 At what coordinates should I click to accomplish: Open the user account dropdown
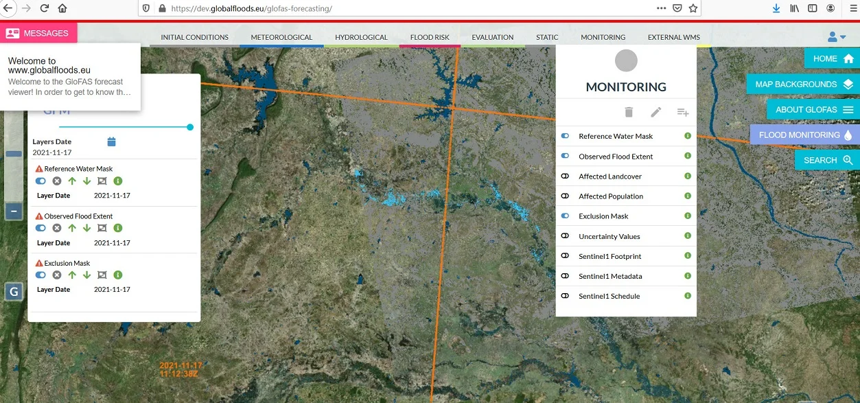click(837, 37)
